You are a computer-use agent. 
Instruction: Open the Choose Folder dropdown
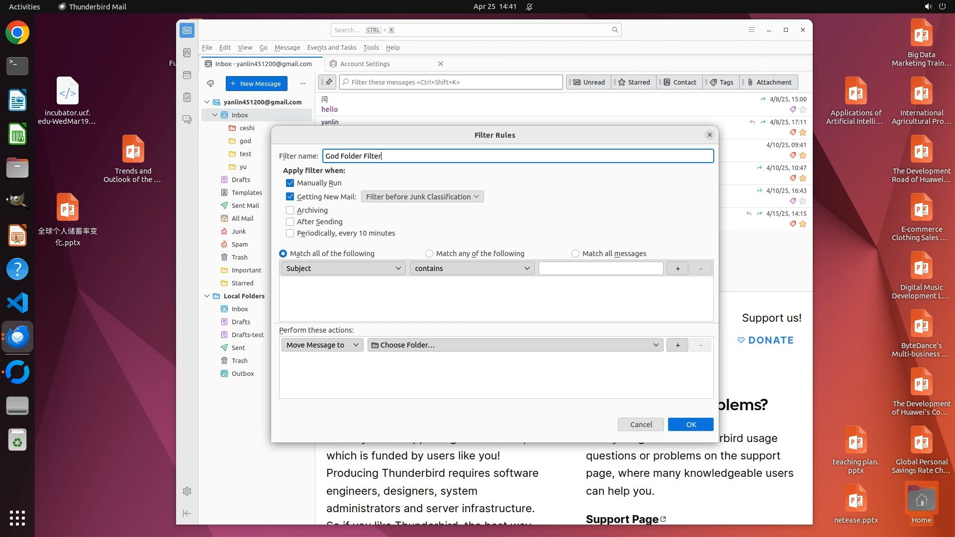point(515,345)
